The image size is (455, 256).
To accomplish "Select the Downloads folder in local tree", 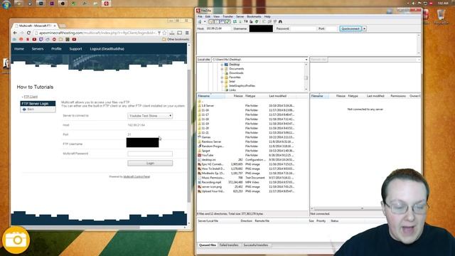I will pyautogui.click(x=236, y=73).
